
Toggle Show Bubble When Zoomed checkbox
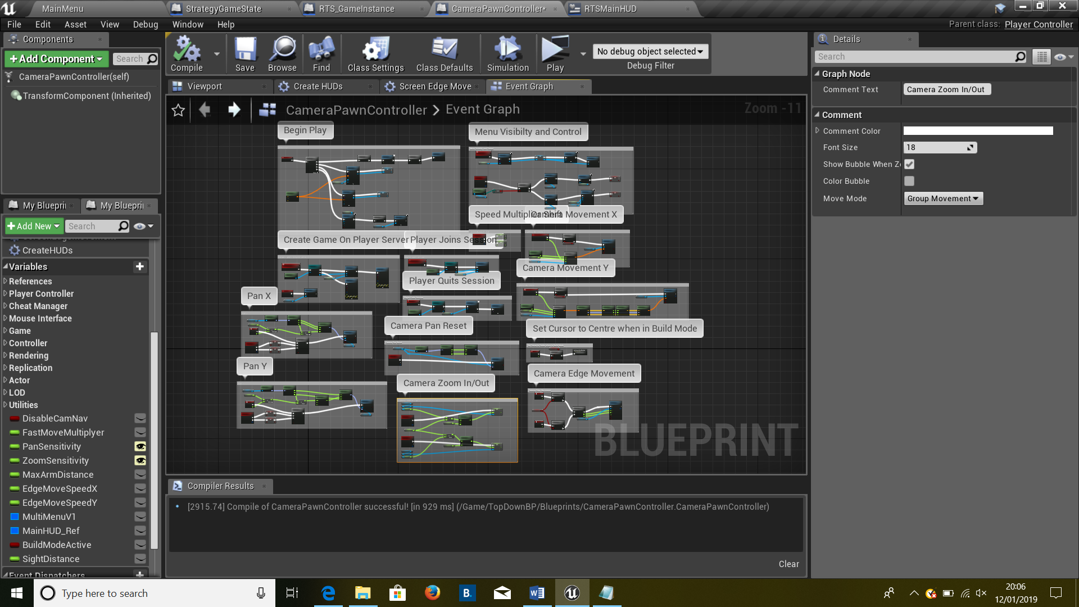click(909, 164)
